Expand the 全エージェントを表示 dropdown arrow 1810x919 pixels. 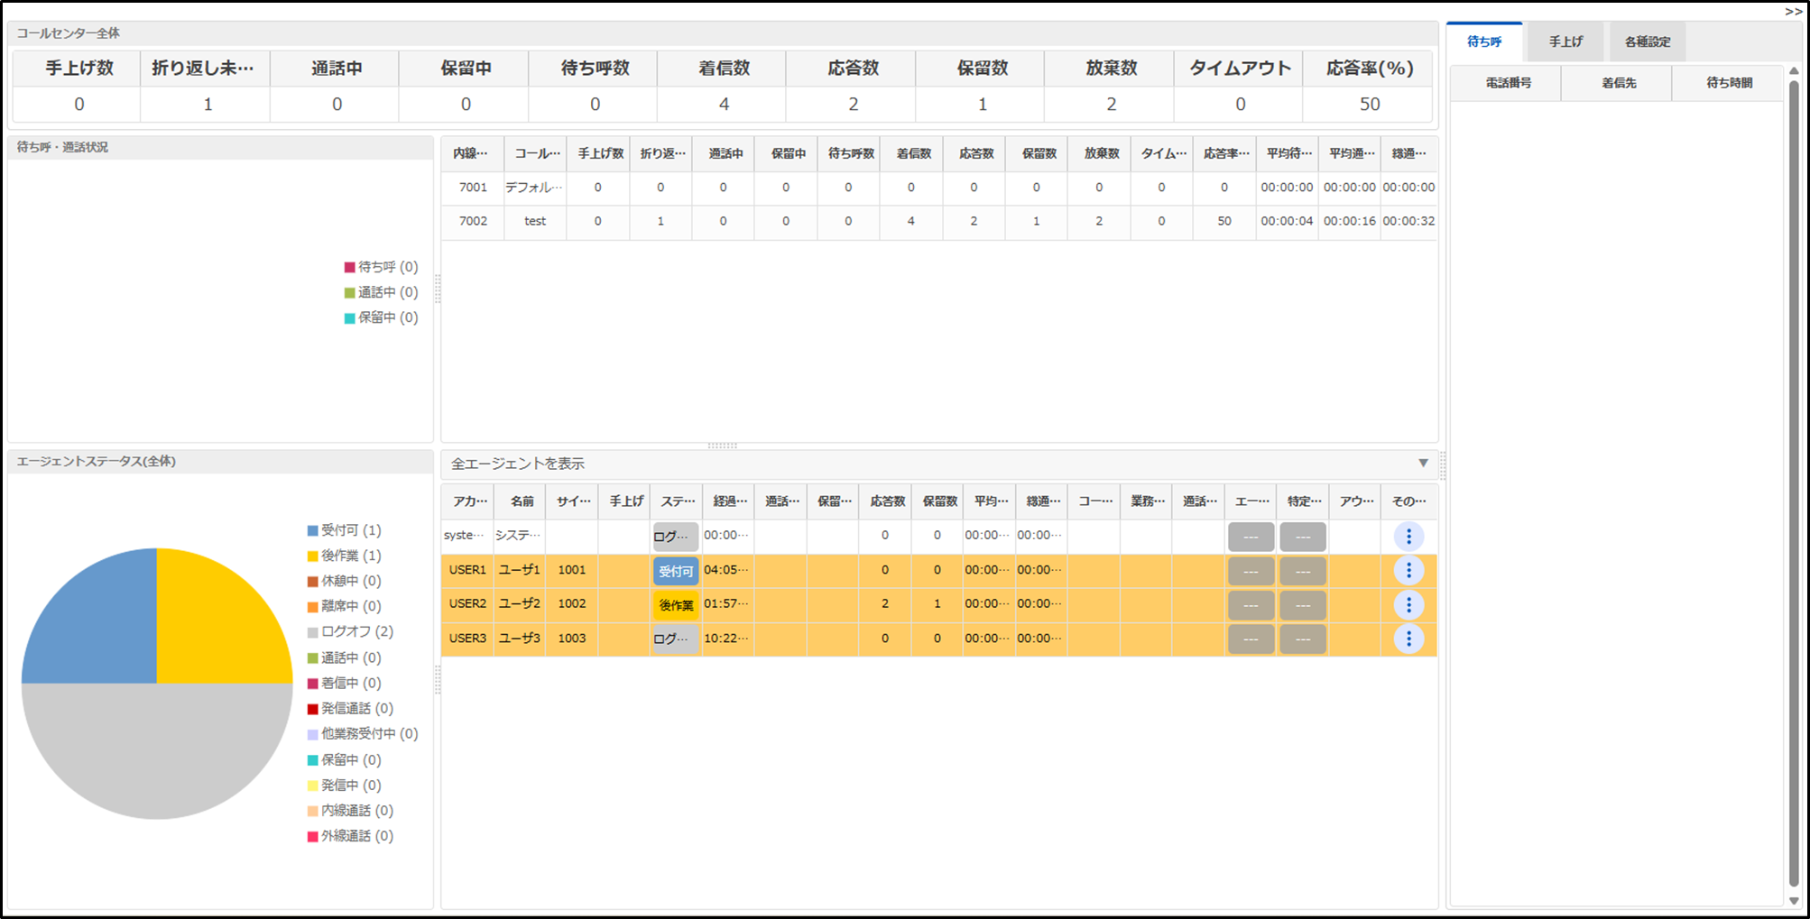click(1423, 464)
